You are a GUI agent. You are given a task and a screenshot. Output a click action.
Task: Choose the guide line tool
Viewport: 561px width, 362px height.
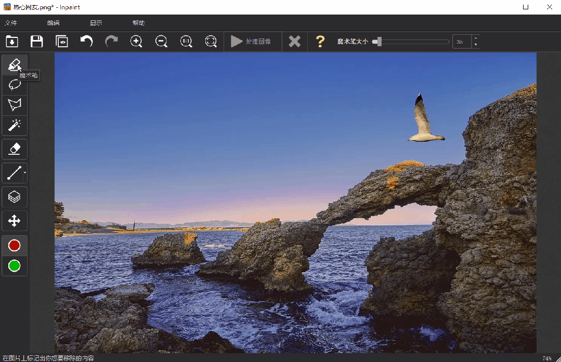[13, 173]
